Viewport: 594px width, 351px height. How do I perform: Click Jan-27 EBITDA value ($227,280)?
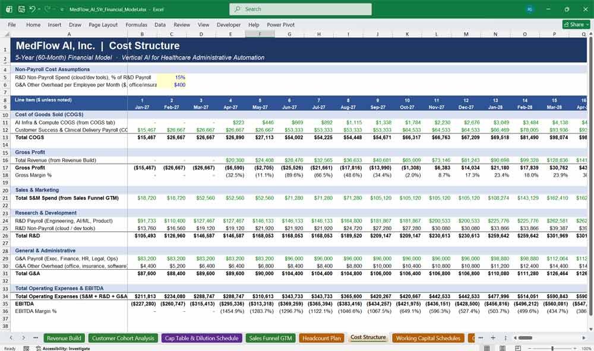click(x=143, y=304)
